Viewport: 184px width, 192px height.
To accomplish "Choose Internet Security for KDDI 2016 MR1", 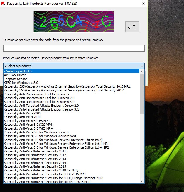I will [72, 174].
